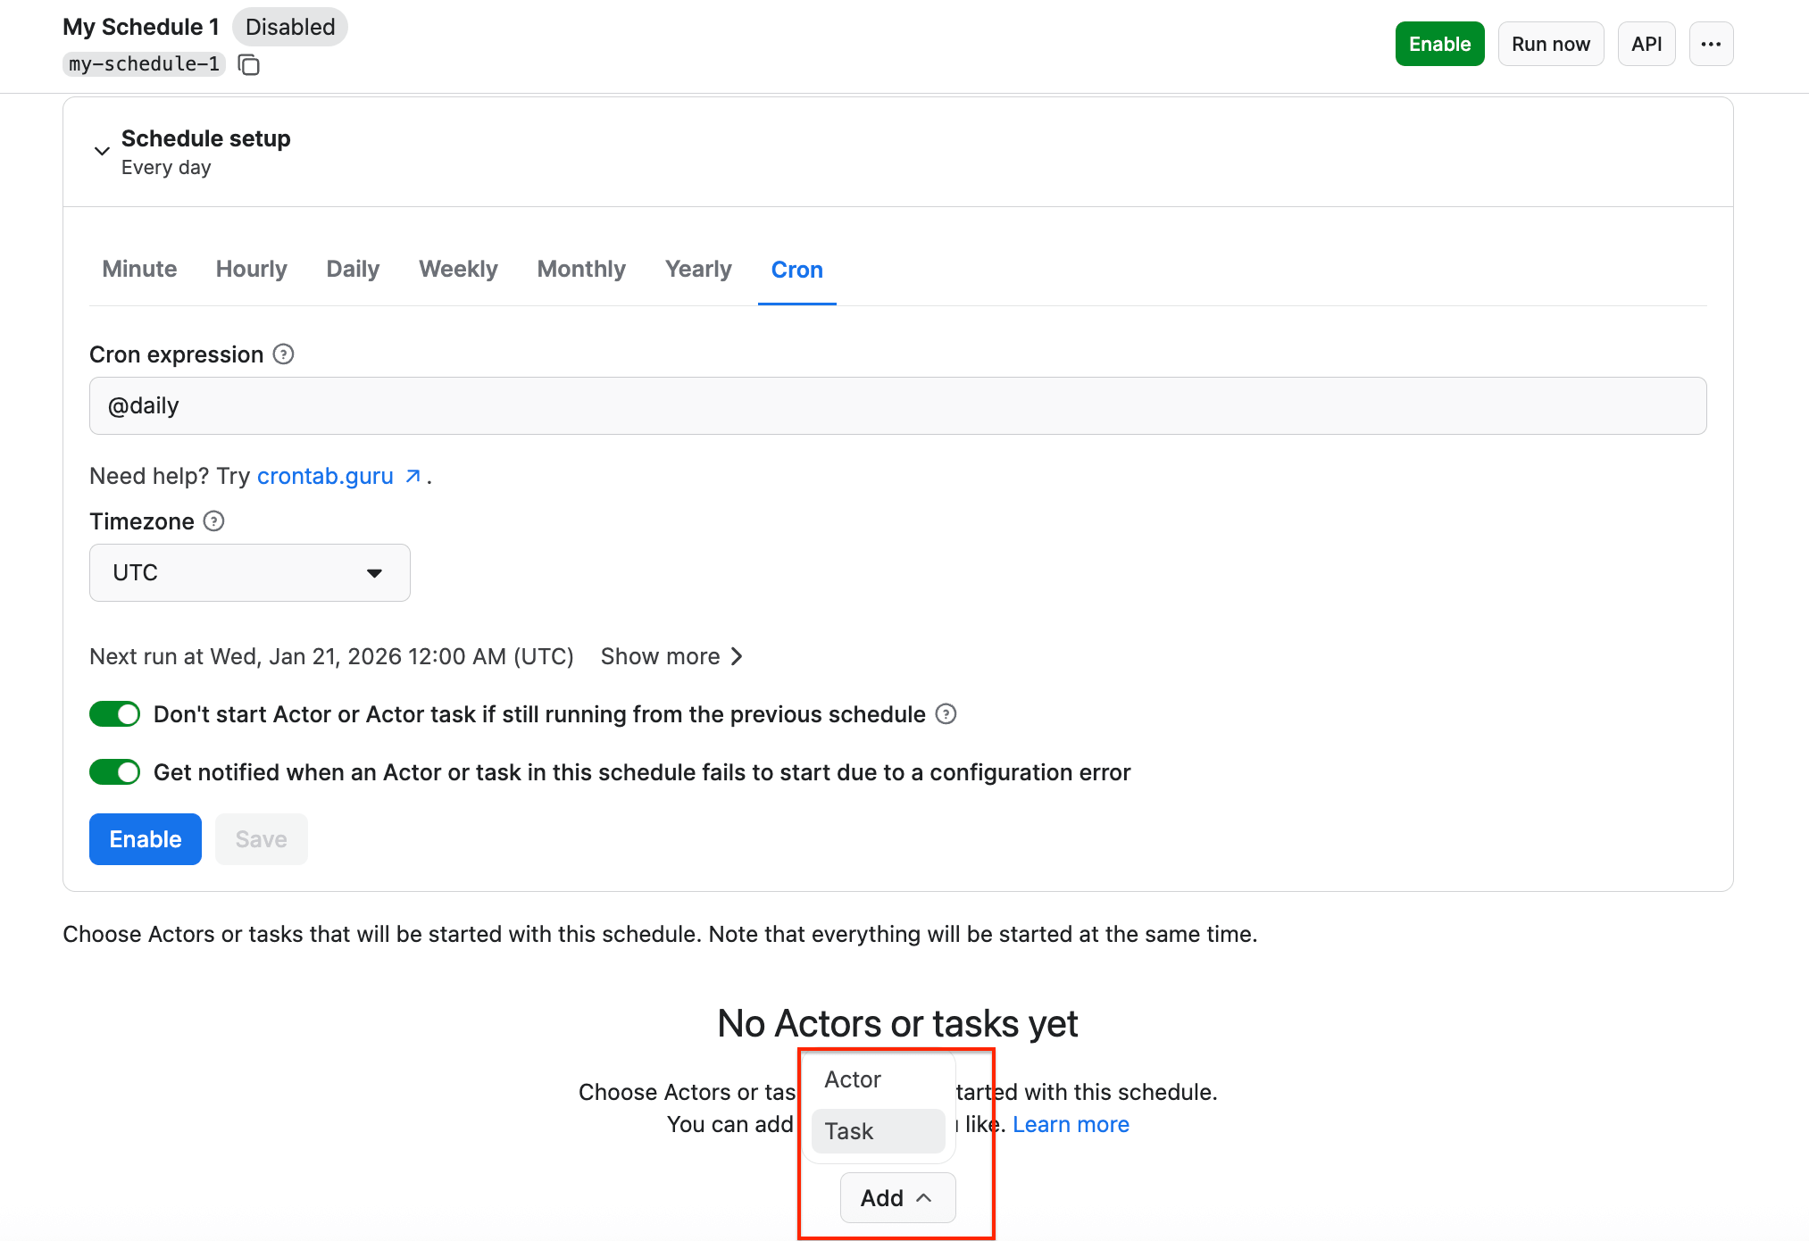Screen dimensions: 1809x1241
Task: Click the Timezone help icon
Action: coord(213,521)
